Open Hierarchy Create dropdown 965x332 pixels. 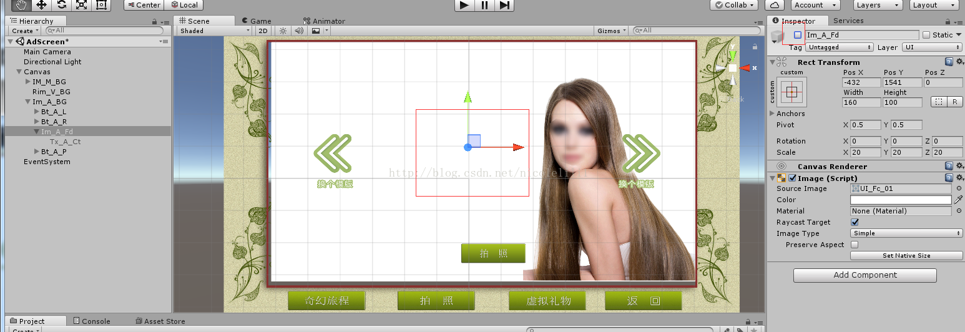tap(24, 31)
